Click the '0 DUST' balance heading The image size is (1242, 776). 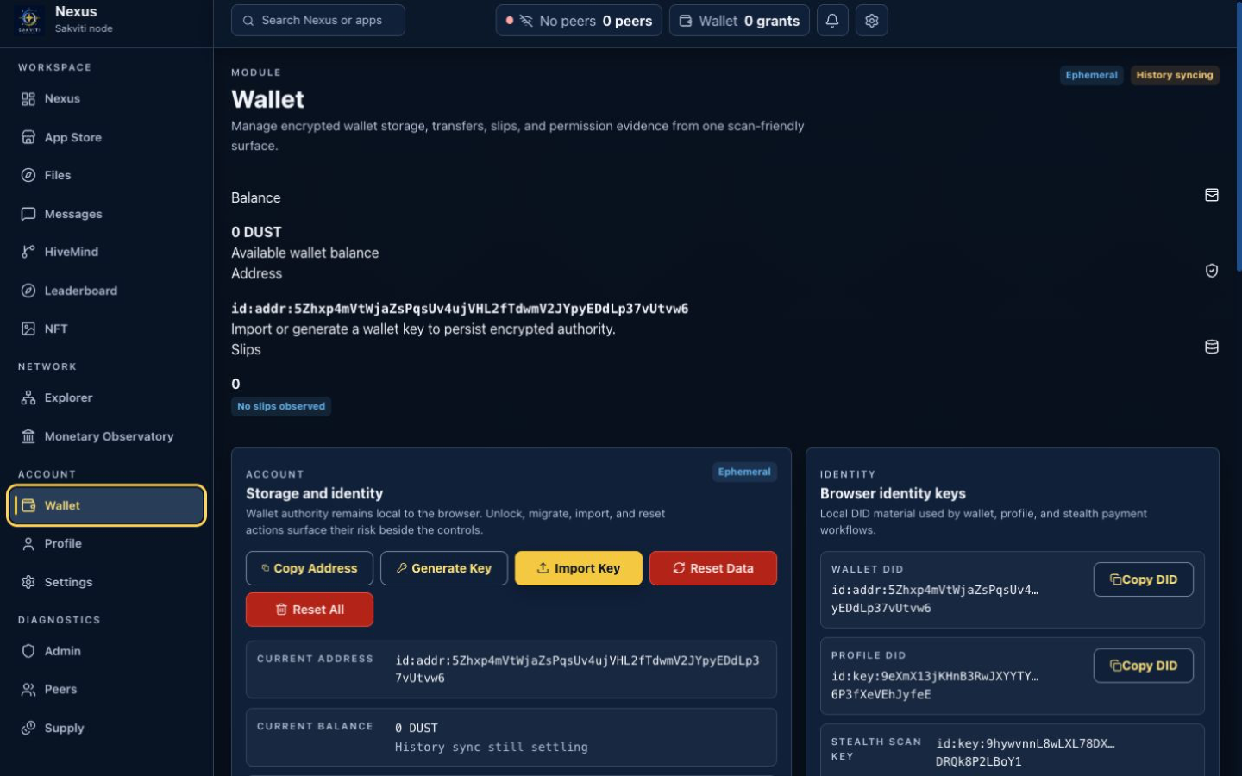[256, 232]
